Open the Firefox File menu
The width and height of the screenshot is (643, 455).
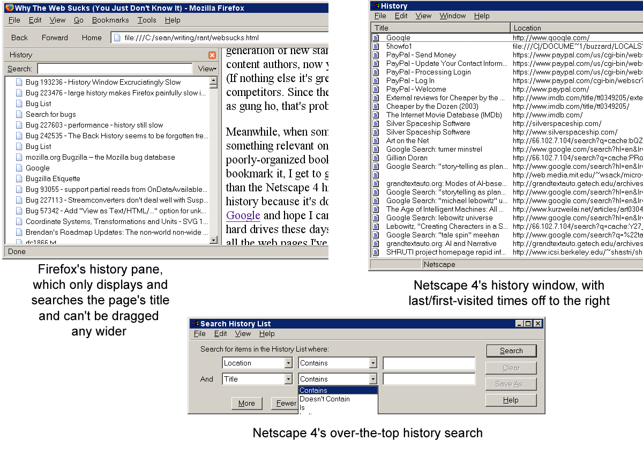[14, 20]
